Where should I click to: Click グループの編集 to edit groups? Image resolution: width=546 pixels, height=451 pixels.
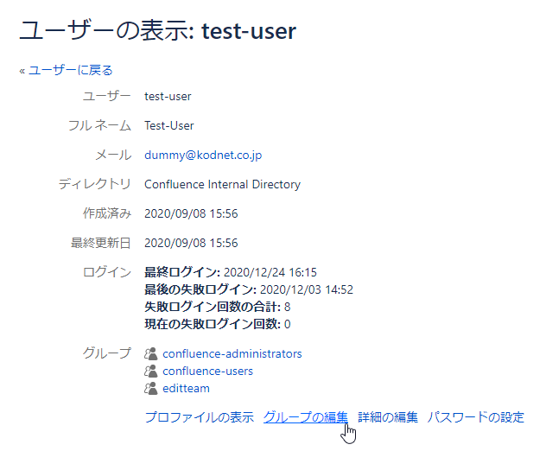(306, 417)
